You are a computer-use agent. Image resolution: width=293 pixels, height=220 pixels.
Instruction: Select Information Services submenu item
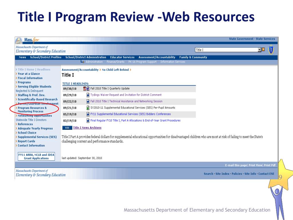pyautogui.click(x=173, y=62)
